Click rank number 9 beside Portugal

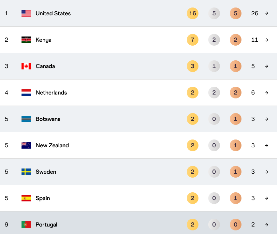7,225
